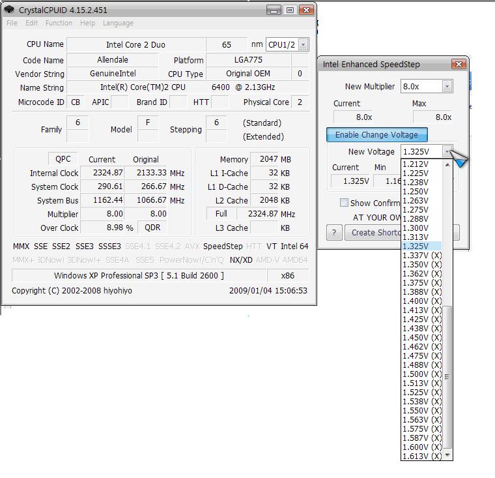Click the Vendor String field GenuineIntel
The width and height of the screenshot is (495, 478).
coord(113,74)
